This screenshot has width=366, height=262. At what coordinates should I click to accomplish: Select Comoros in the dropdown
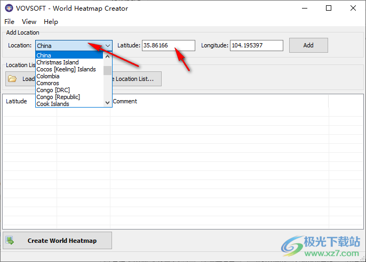click(x=69, y=83)
